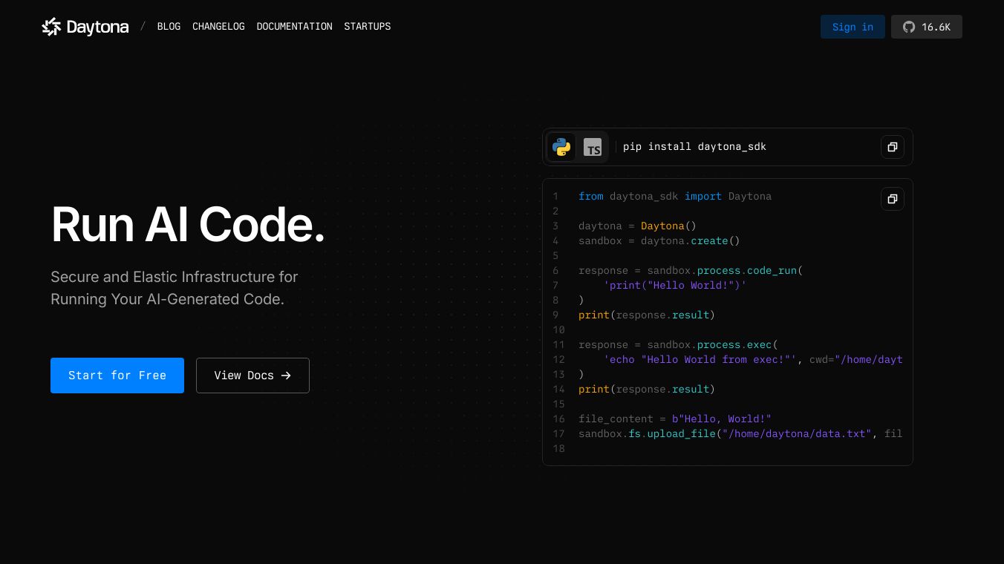Click the Daytona logo icon

(51, 27)
